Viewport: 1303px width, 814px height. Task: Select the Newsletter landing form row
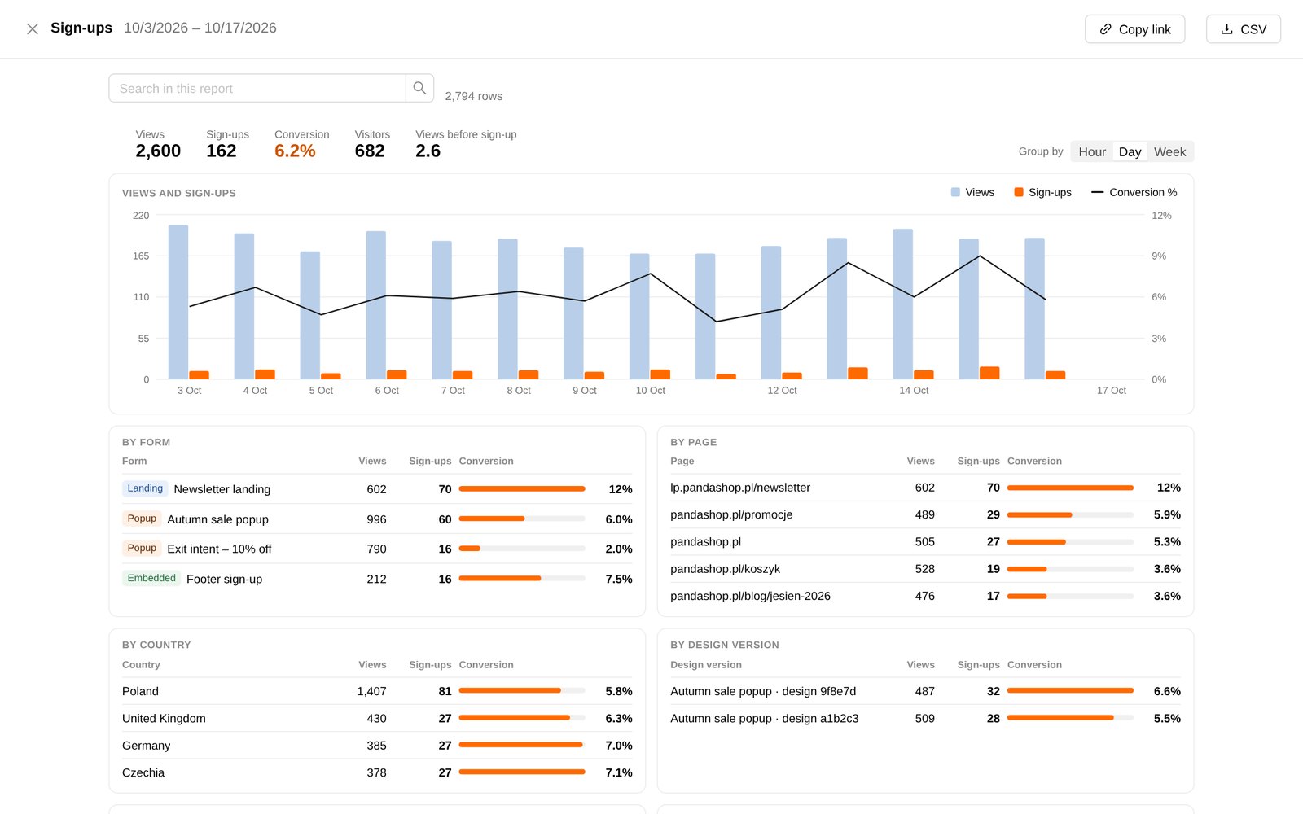[x=377, y=489]
